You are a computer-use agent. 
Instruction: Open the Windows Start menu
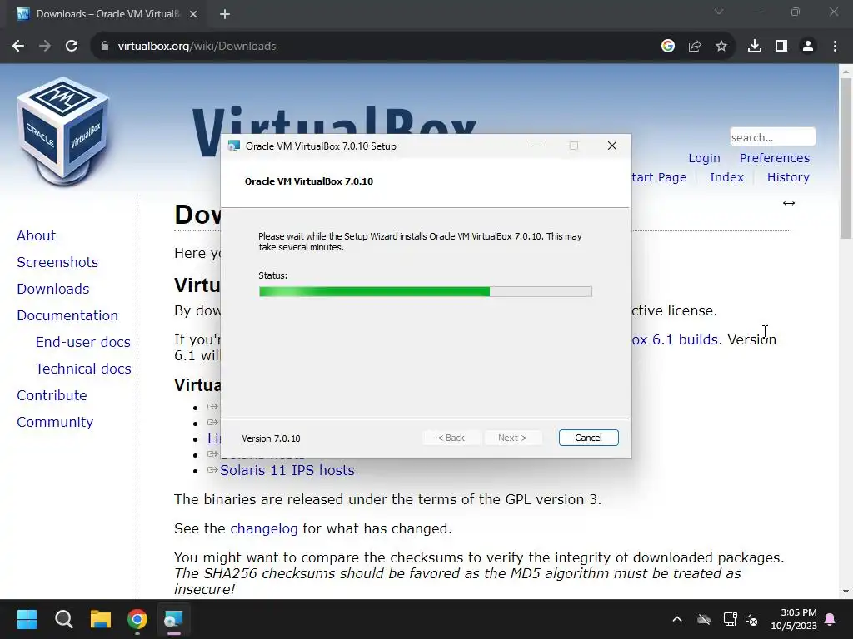[27, 619]
